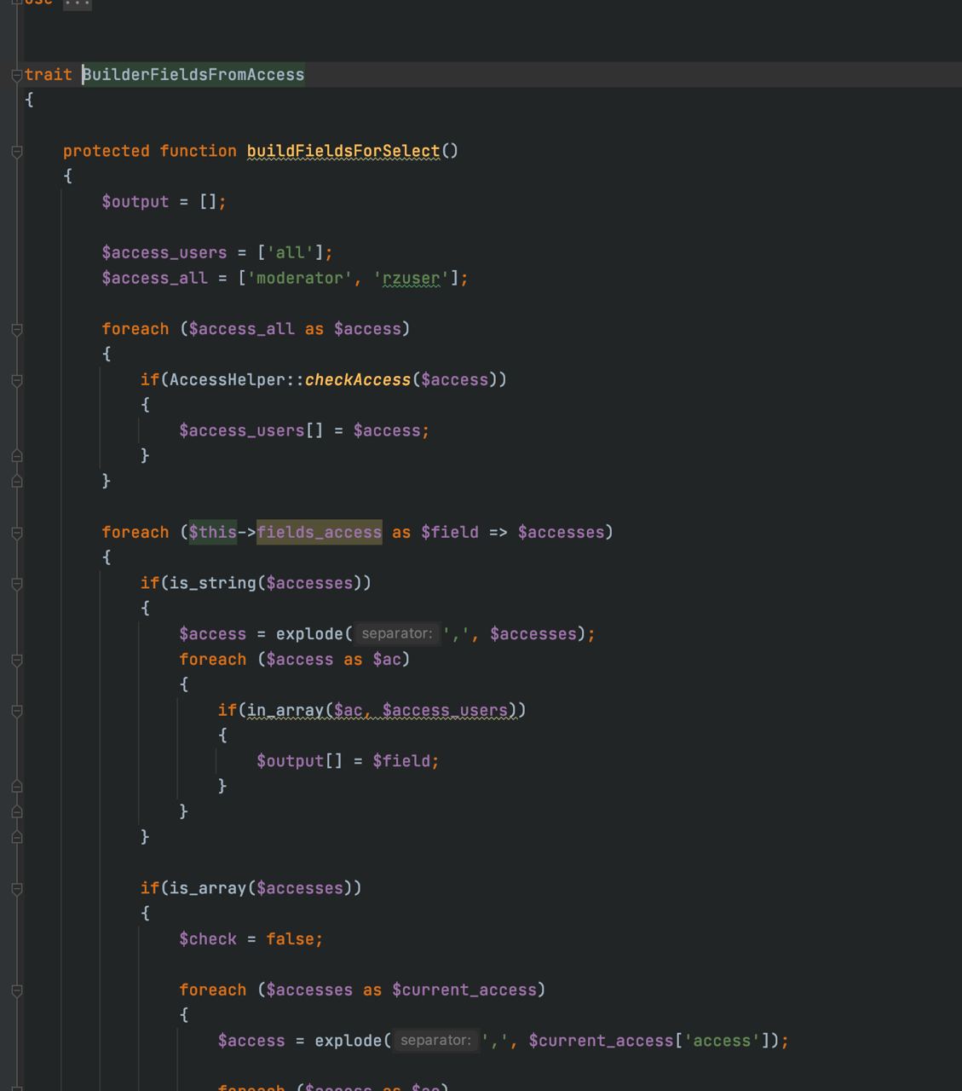Click the highlighted fields_access property

point(320,532)
